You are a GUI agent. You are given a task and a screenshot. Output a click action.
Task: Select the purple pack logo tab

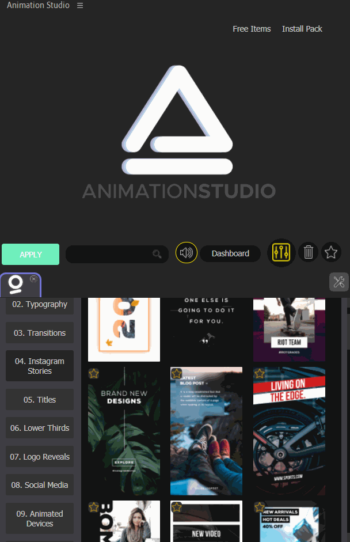click(17, 285)
